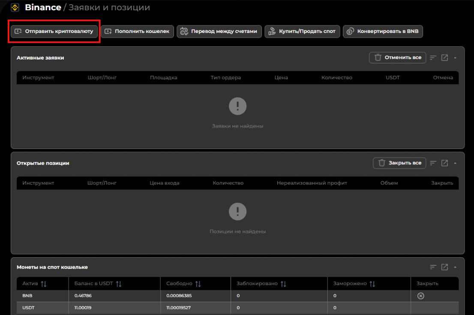Image resolution: width=474 pixels, height=315 pixels.
Task: Pop out the Активные заявки panel
Action: (444, 57)
